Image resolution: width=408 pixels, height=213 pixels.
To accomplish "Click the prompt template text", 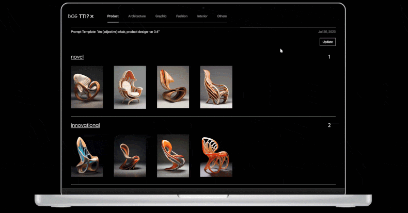I will point(115,31).
